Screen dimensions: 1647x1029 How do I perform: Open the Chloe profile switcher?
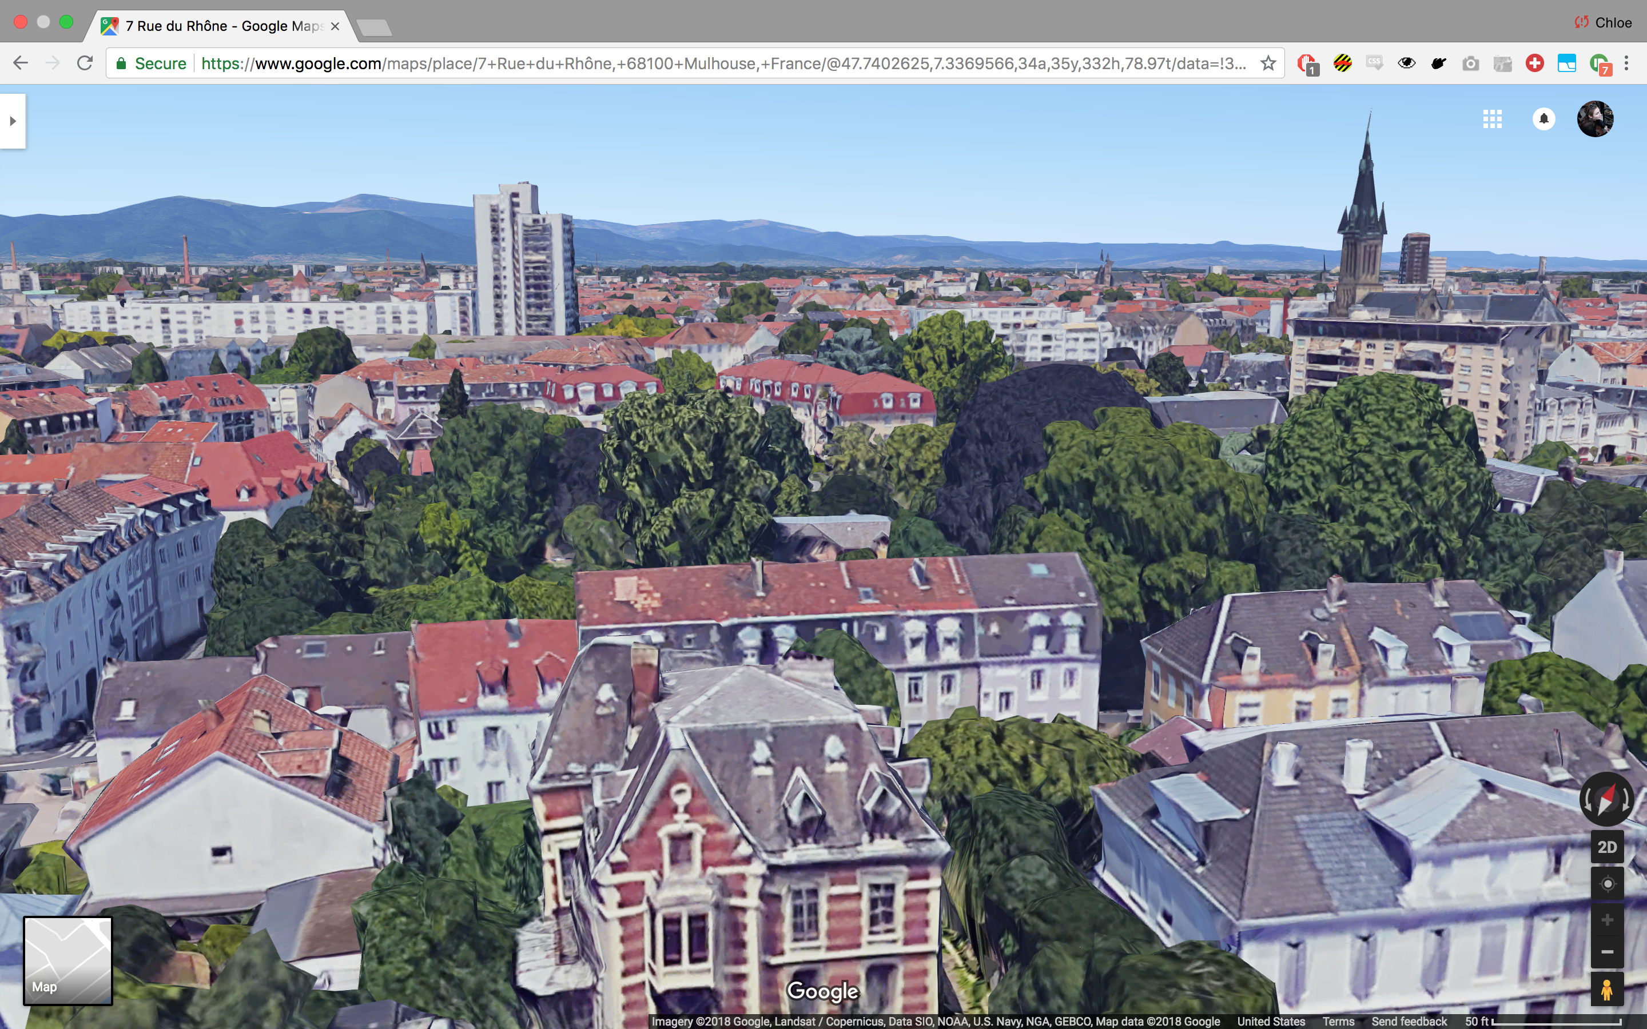pos(1603,22)
